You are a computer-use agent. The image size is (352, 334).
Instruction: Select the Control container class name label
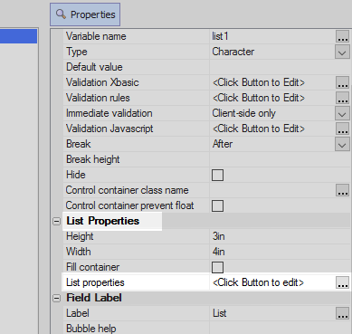click(x=127, y=190)
